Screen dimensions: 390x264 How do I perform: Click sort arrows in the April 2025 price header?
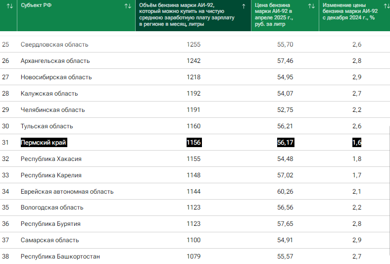tap(311, 6)
